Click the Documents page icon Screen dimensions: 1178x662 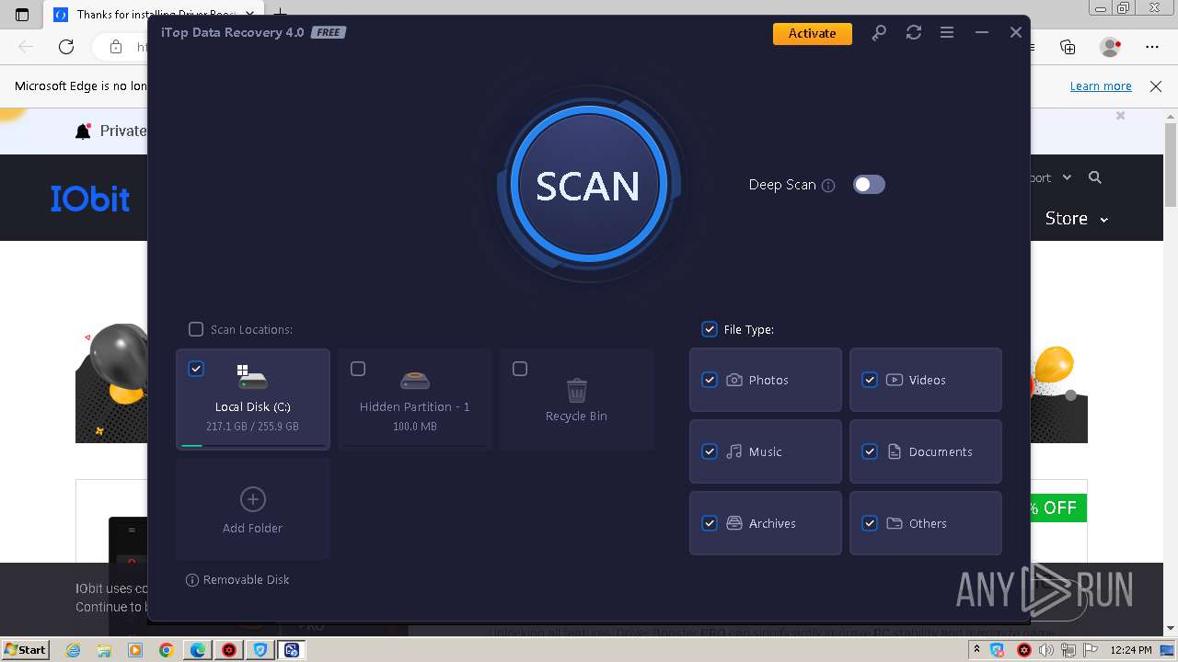point(895,451)
